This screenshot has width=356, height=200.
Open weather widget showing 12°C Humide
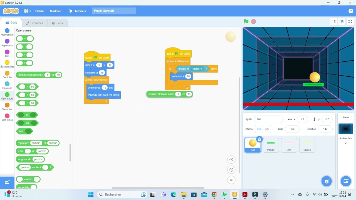pyautogui.click(x=13, y=194)
